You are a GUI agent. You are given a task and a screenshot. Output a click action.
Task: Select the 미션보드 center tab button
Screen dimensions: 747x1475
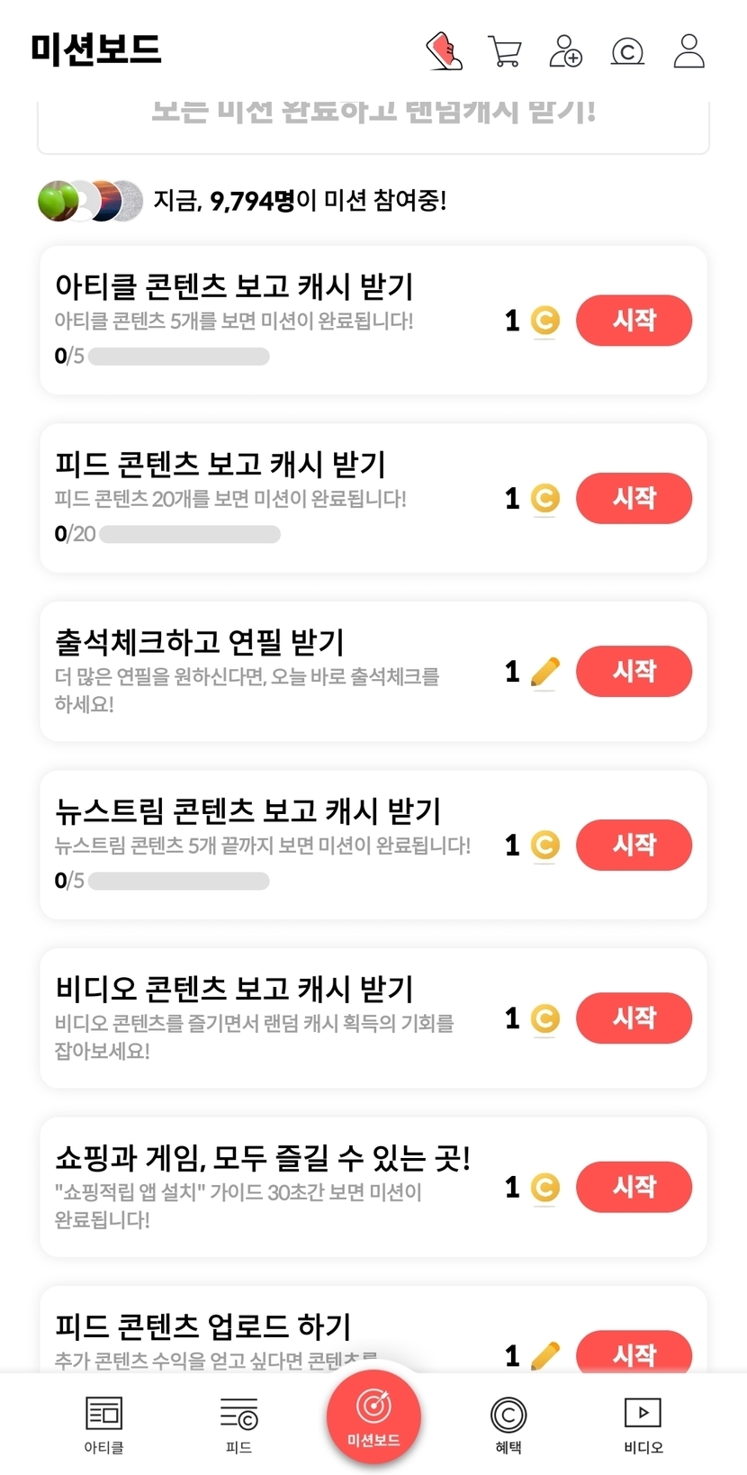tap(373, 1416)
